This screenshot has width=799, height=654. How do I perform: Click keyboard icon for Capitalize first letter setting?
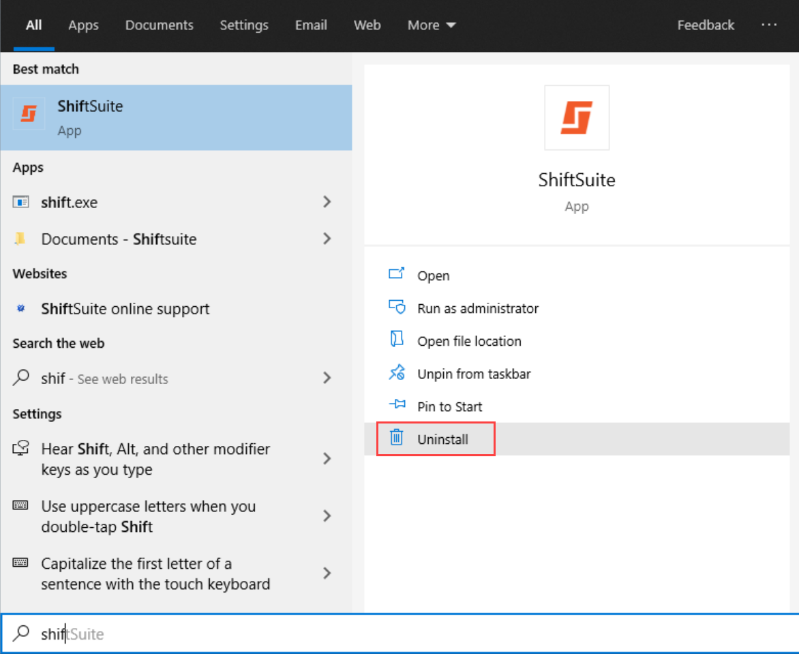click(x=21, y=562)
